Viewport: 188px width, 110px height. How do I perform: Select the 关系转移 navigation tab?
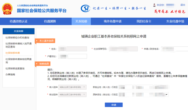(x=81, y=21)
